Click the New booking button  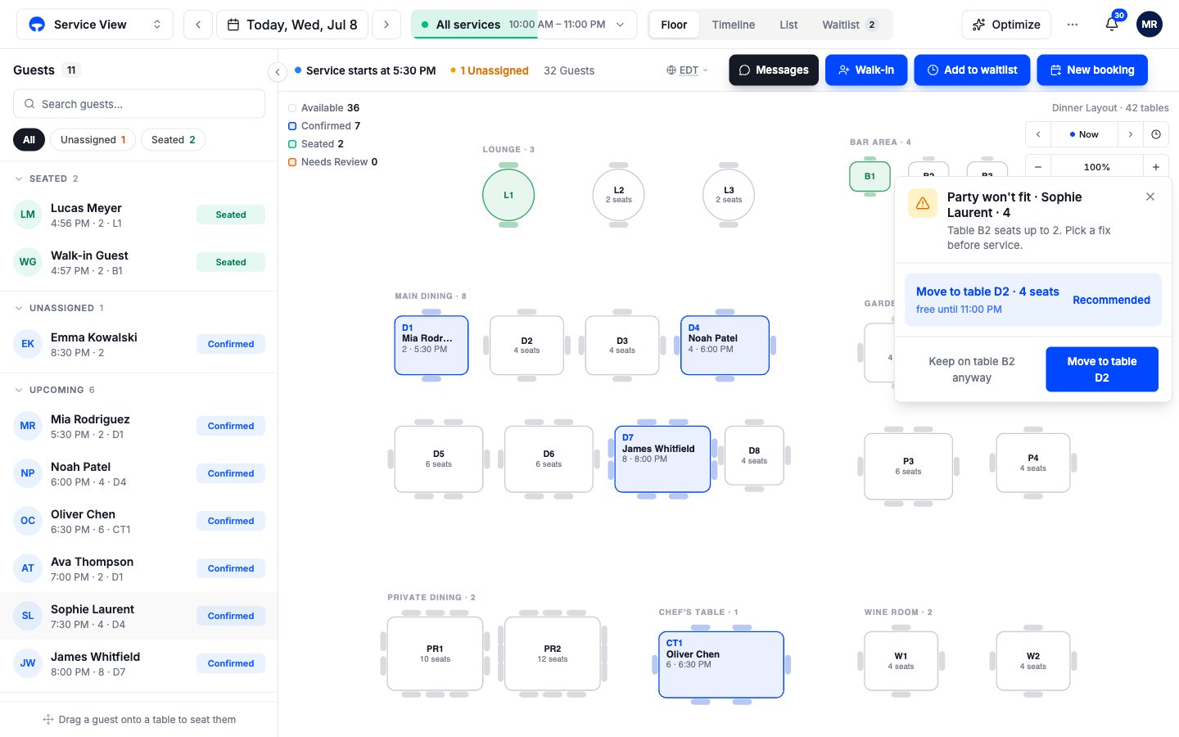point(1092,70)
